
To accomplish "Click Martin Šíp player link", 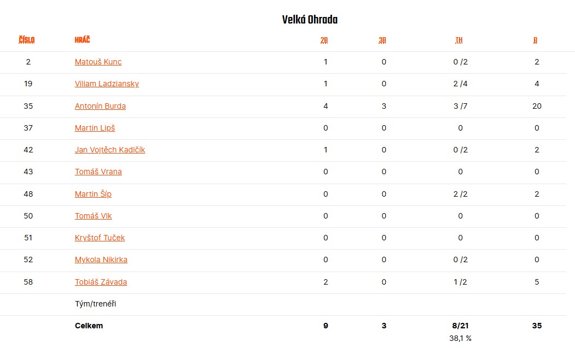I will [93, 194].
